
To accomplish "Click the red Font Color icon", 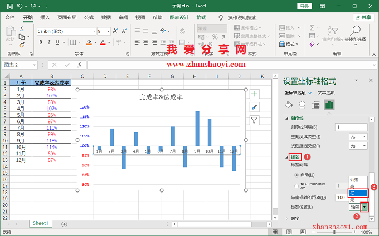I will coord(103,42).
